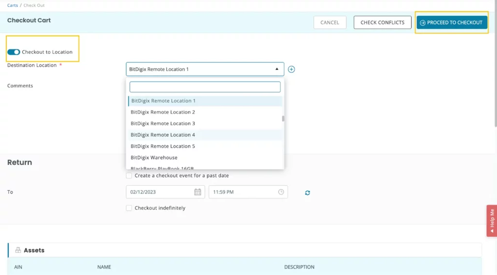
Task: Select BitDigix Remote Location 2 option
Action: click(163, 112)
